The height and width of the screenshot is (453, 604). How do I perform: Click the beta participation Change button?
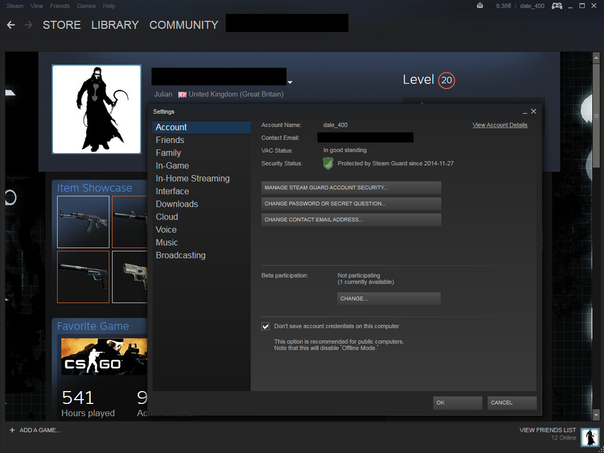(x=388, y=299)
